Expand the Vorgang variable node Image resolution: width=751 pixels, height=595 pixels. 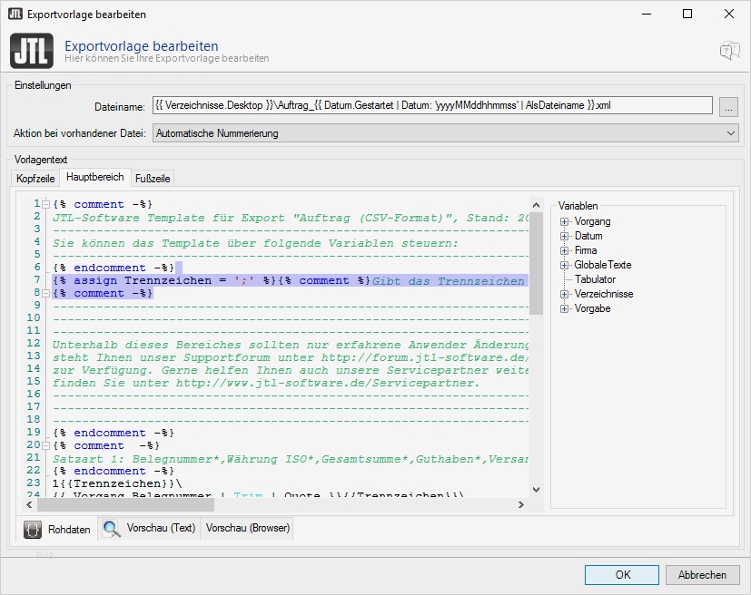click(x=564, y=221)
